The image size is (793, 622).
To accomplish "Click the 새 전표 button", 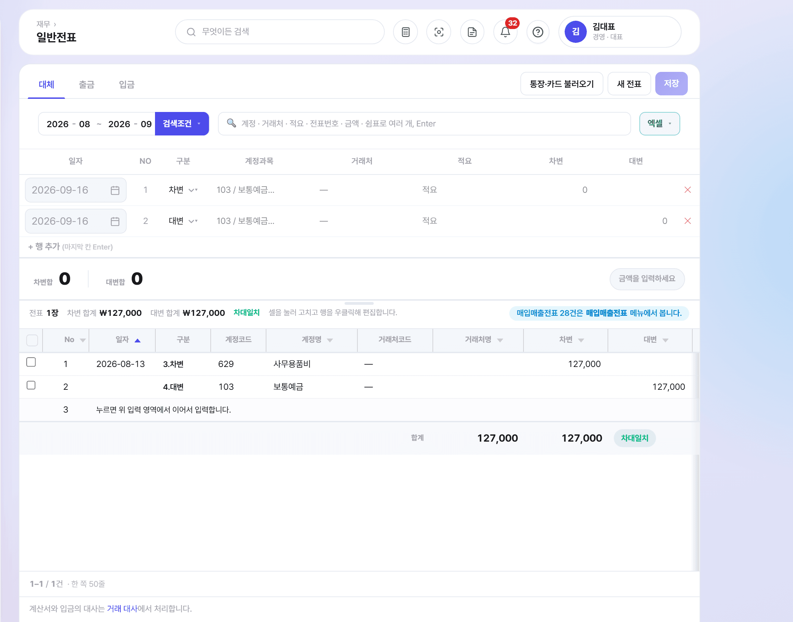I will 629,84.
